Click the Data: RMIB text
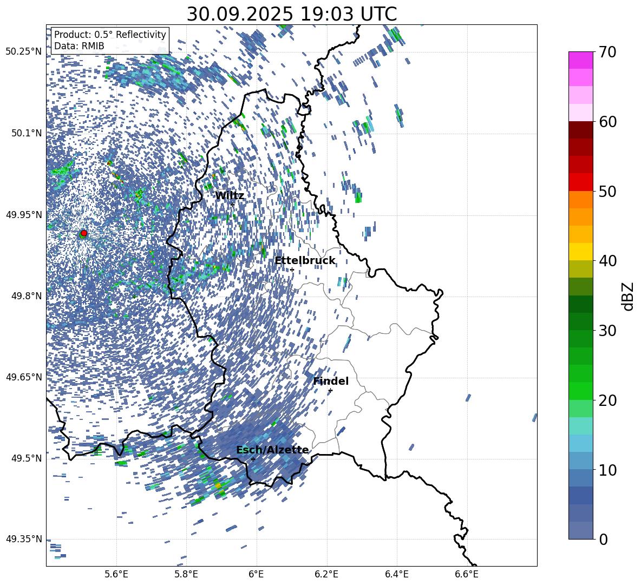The height and width of the screenshot is (585, 641). (x=79, y=46)
